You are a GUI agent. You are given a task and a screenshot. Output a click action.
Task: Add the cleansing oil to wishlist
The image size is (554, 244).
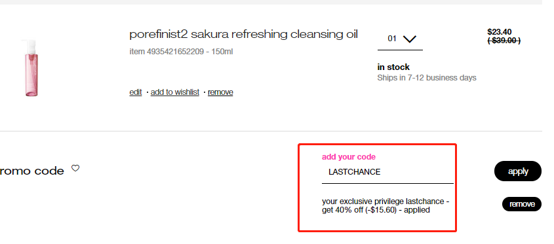175,92
